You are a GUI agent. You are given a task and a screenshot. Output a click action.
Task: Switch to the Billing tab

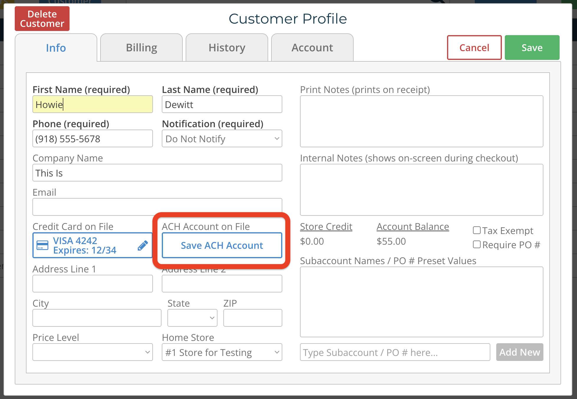click(x=141, y=48)
